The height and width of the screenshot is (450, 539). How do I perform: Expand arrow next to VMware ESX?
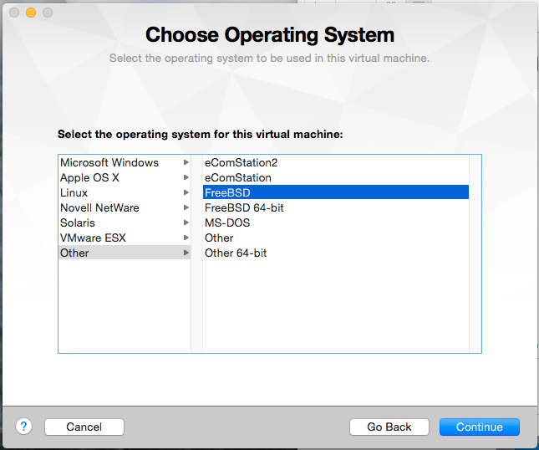point(186,238)
